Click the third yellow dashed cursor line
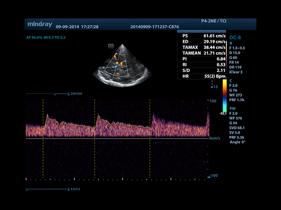This screenshot has height=210, width=281. (150, 118)
